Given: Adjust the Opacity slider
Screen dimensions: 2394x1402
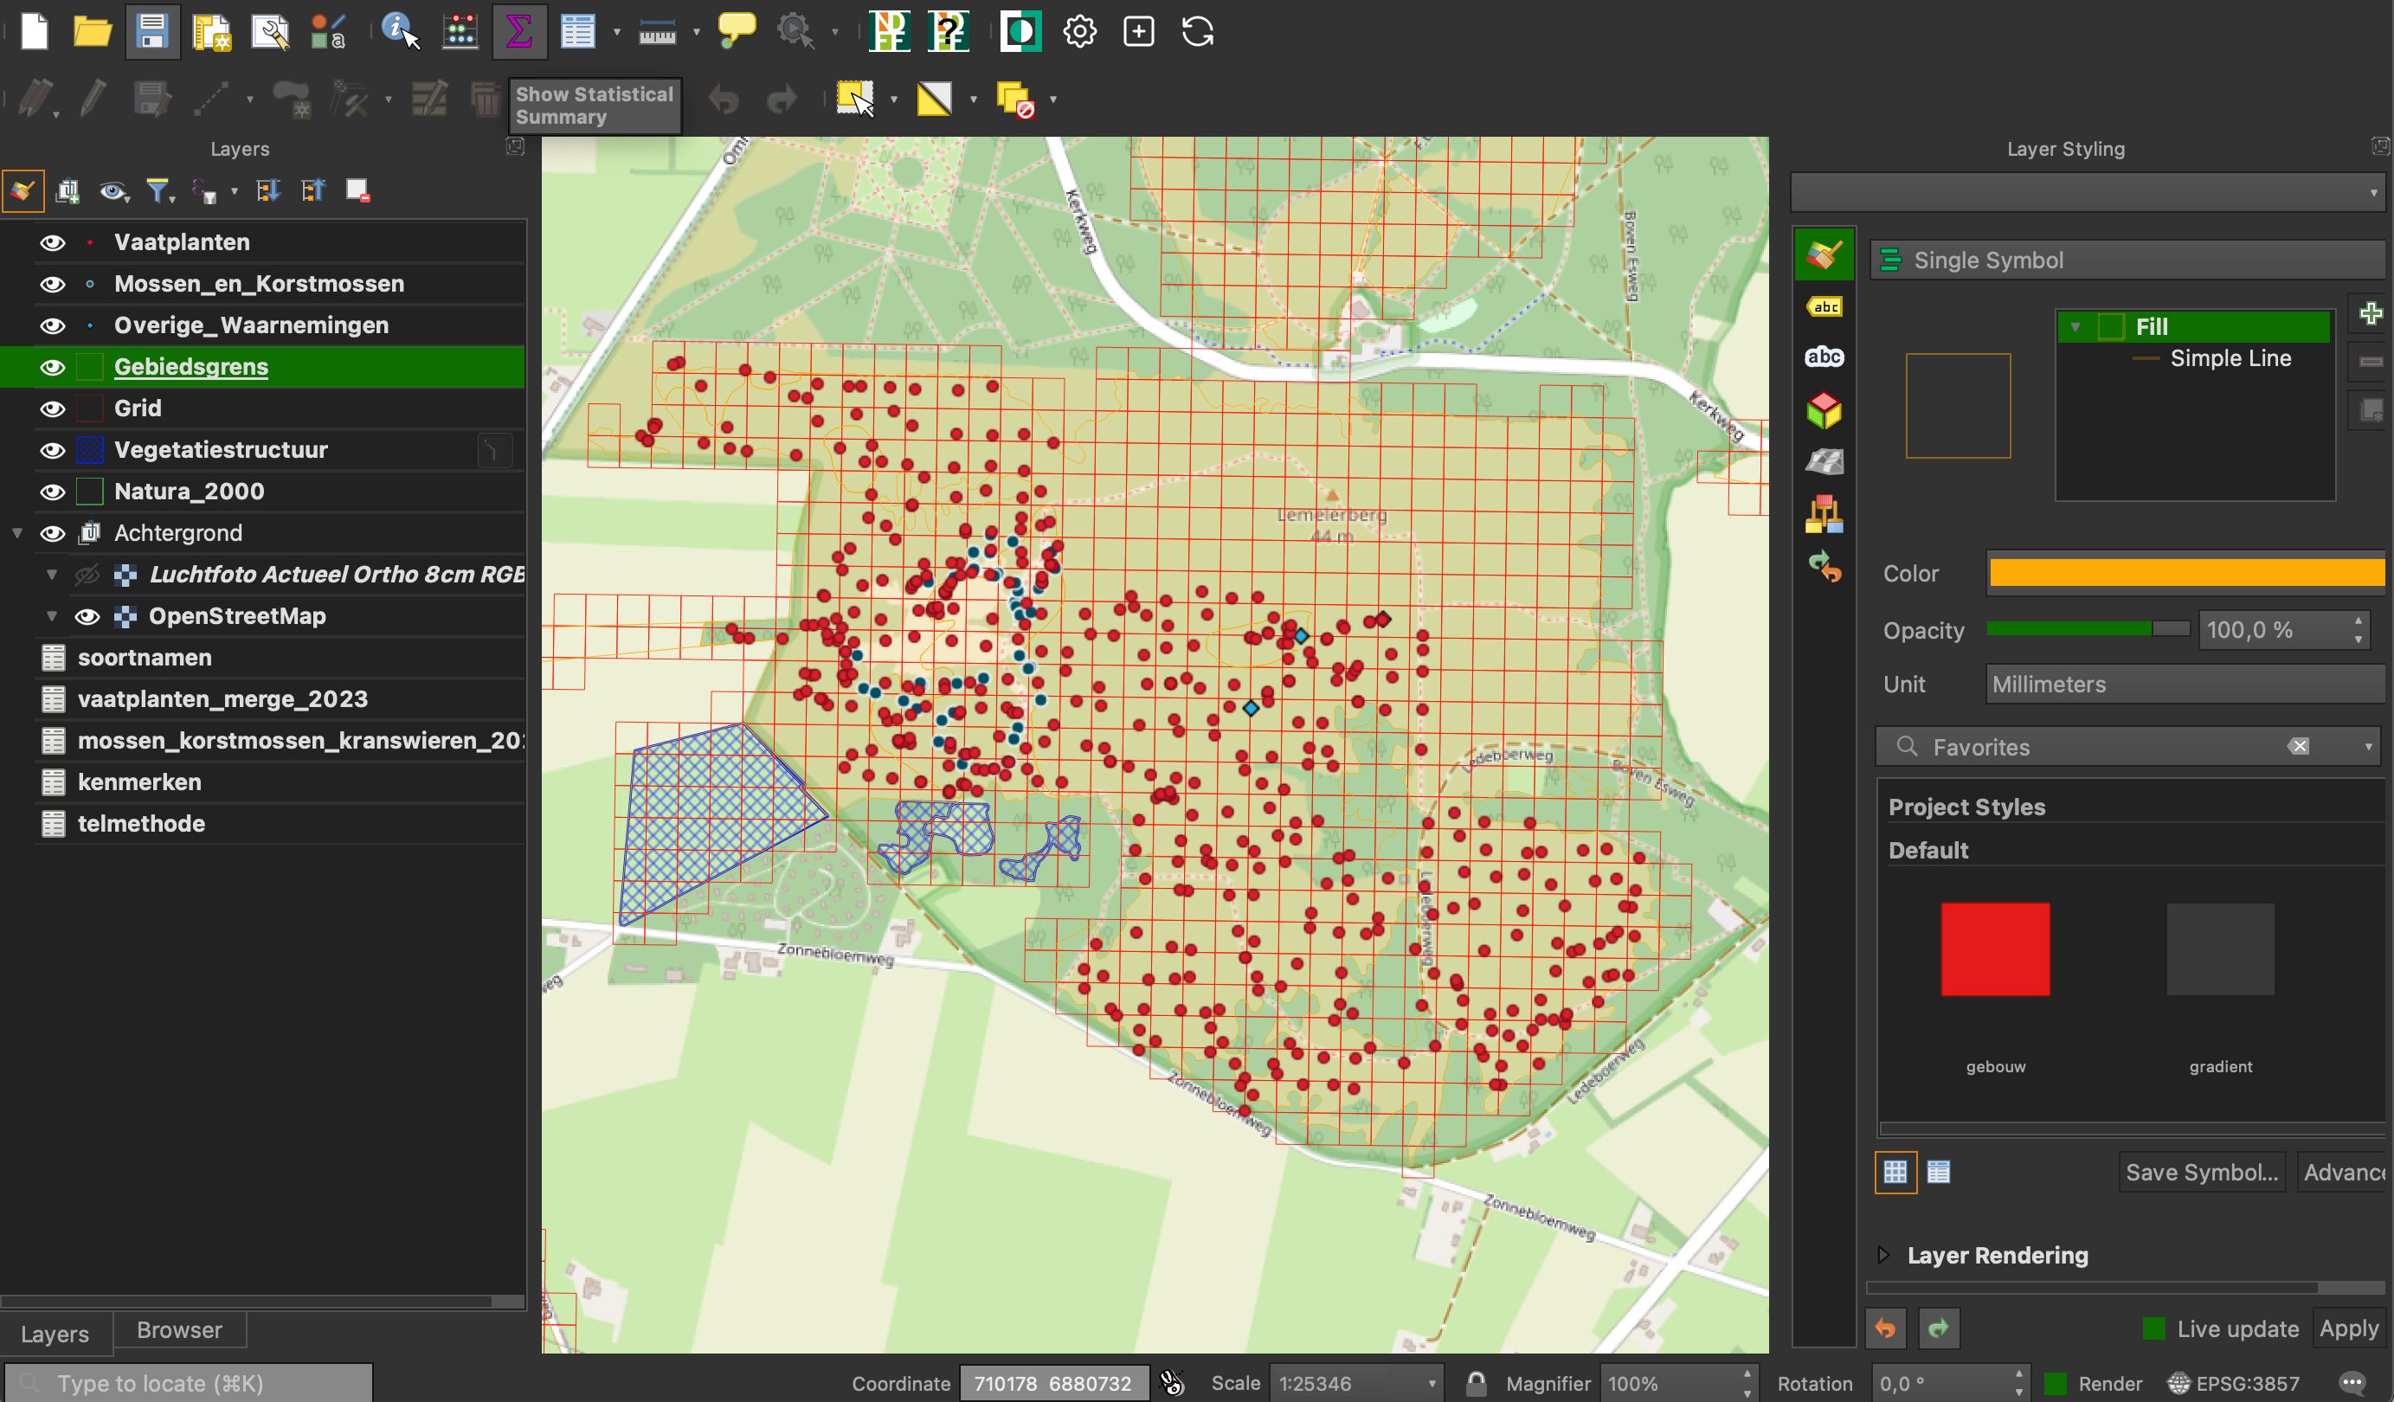Looking at the screenshot, I should 2087,627.
